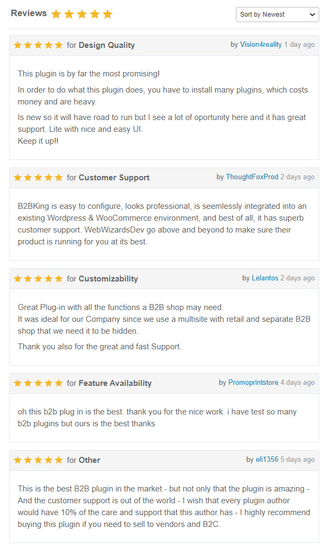331x556 pixels.
Task: Click star rating on the Other review
Action: [x=38, y=460]
